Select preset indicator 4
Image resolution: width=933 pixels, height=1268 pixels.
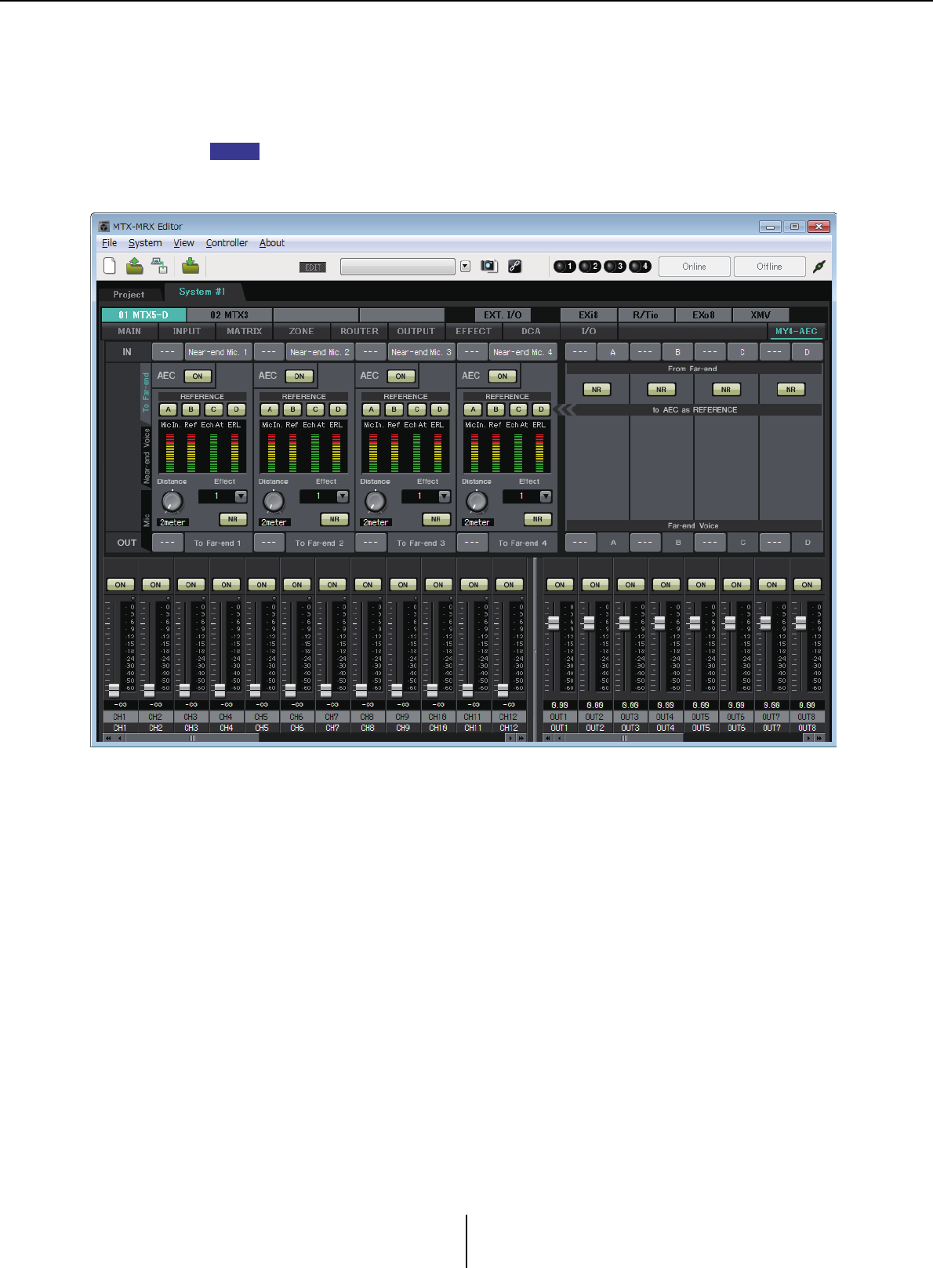point(640,267)
